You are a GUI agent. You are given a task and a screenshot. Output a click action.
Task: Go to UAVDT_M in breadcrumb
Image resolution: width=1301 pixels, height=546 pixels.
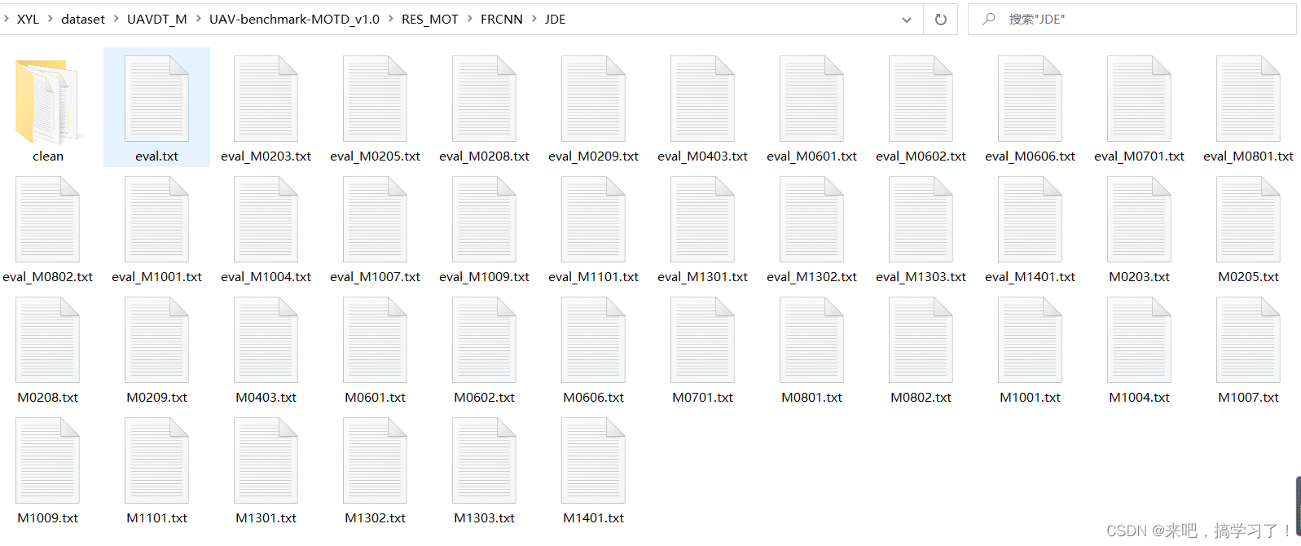[157, 19]
